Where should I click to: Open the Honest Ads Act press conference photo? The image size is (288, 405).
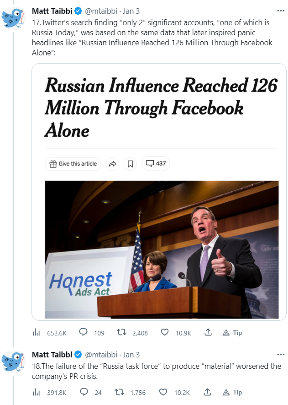162,249
